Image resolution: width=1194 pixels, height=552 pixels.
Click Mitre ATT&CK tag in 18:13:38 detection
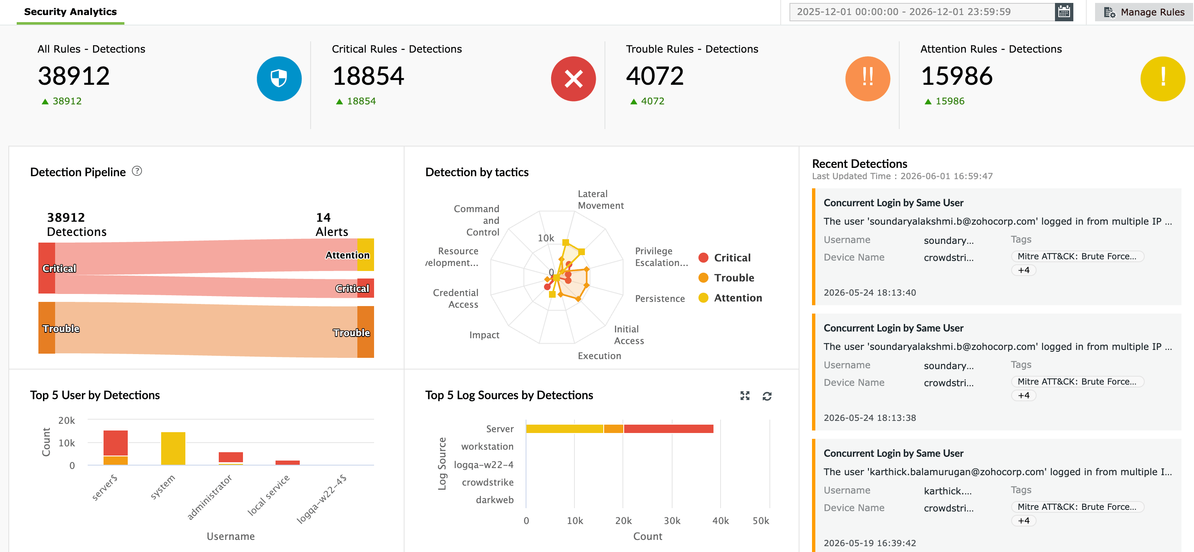point(1077,382)
